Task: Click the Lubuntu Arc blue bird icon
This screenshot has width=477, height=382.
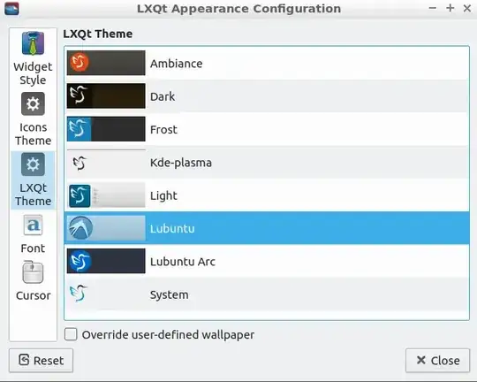Action: click(x=79, y=261)
